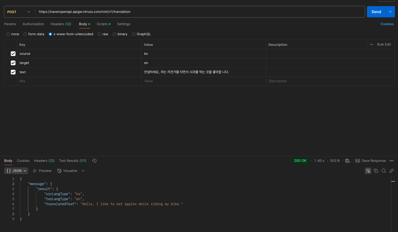Uncheck the target parameter checkbox
This screenshot has width=398, height=232.
(x=13, y=63)
